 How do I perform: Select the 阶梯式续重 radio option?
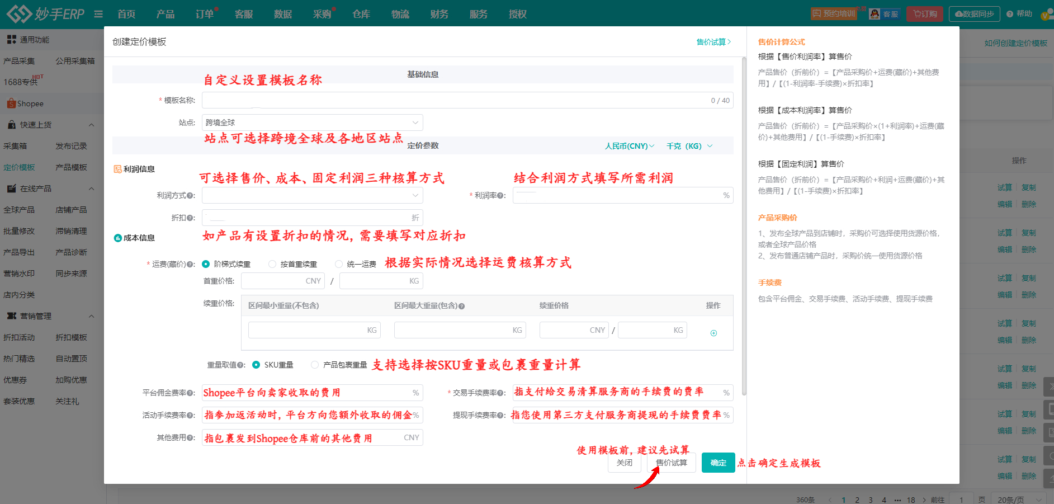[206, 264]
